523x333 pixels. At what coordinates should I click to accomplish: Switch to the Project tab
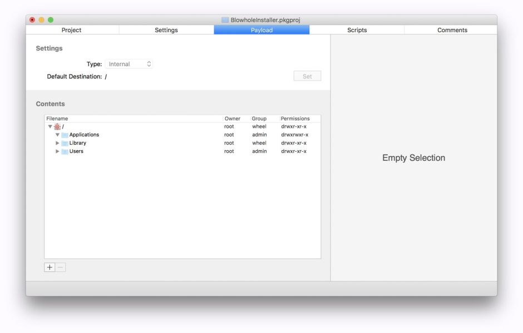tap(71, 30)
